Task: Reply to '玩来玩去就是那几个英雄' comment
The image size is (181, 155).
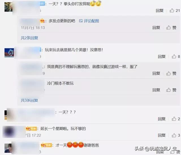Action: [x=162, y=56]
